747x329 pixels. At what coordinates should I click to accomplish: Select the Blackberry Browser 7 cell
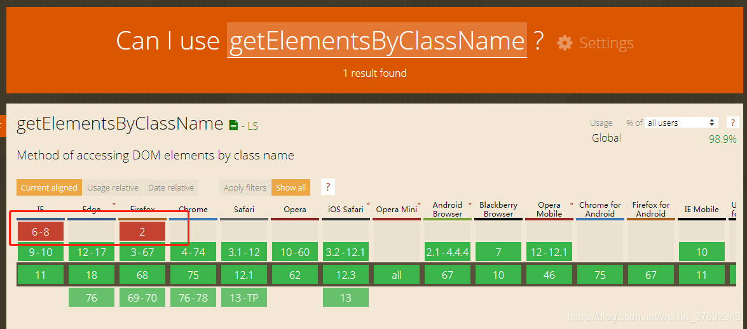pyautogui.click(x=498, y=252)
